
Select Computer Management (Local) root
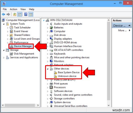coord(23,20)
